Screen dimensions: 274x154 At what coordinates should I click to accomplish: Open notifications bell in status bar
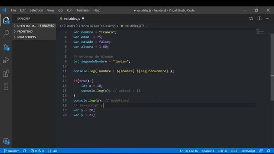click(268, 151)
